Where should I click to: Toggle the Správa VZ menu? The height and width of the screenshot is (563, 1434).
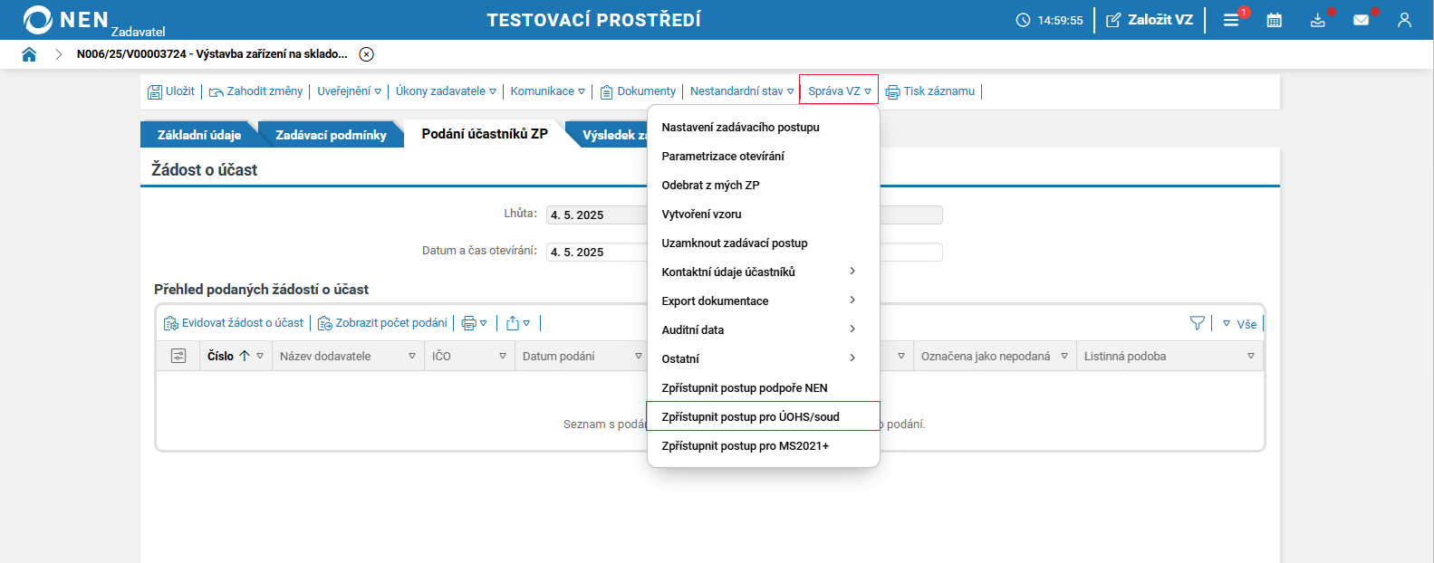[x=839, y=91]
